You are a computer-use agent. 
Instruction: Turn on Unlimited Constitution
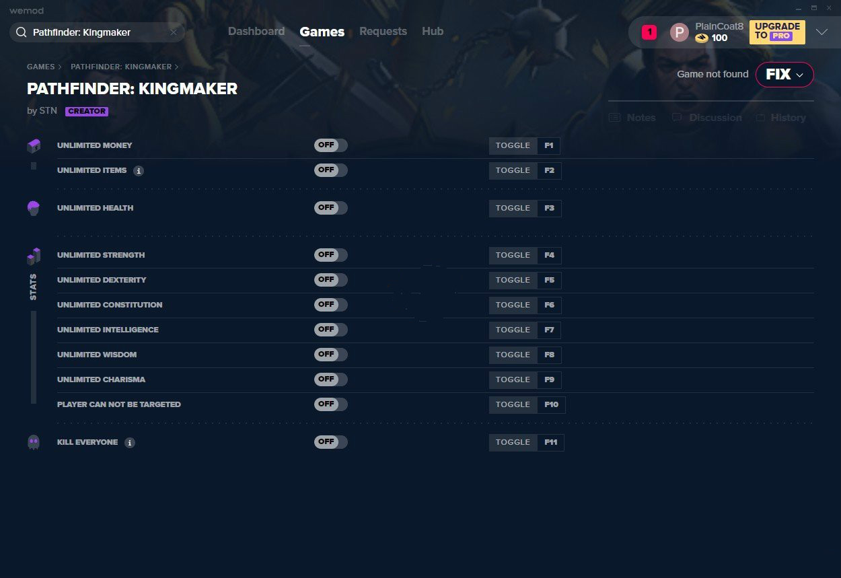point(331,305)
